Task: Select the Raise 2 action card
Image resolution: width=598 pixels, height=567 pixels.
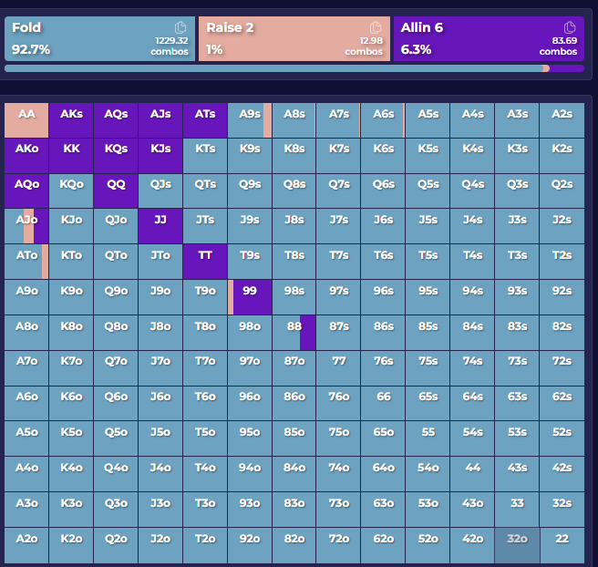Action: [x=294, y=38]
